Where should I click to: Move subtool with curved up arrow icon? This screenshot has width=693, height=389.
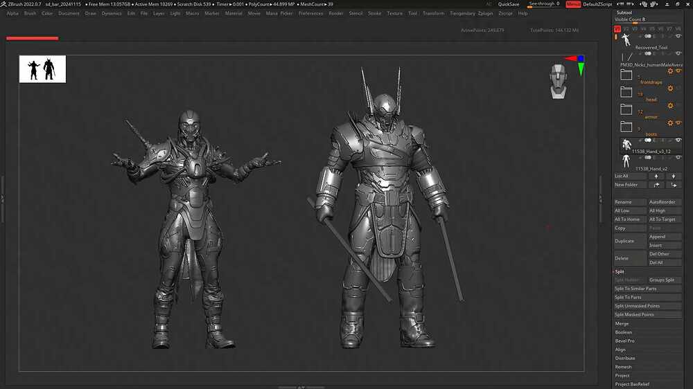(x=656, y=185)
